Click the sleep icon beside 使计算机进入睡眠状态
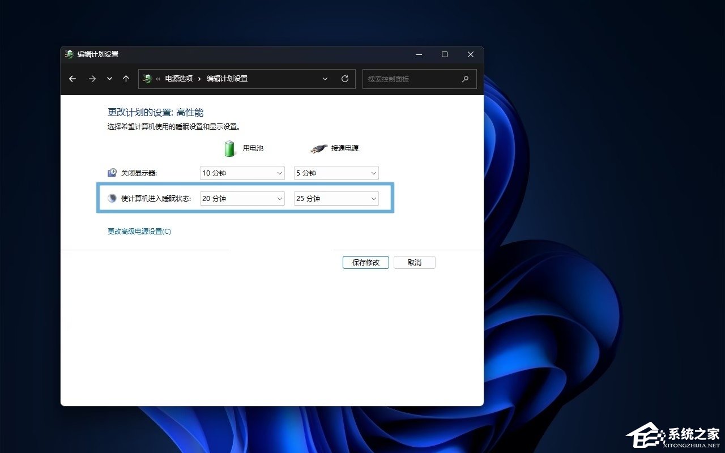Image resolution: width=725 pixels, height=453 pixels. pos(111,198)
